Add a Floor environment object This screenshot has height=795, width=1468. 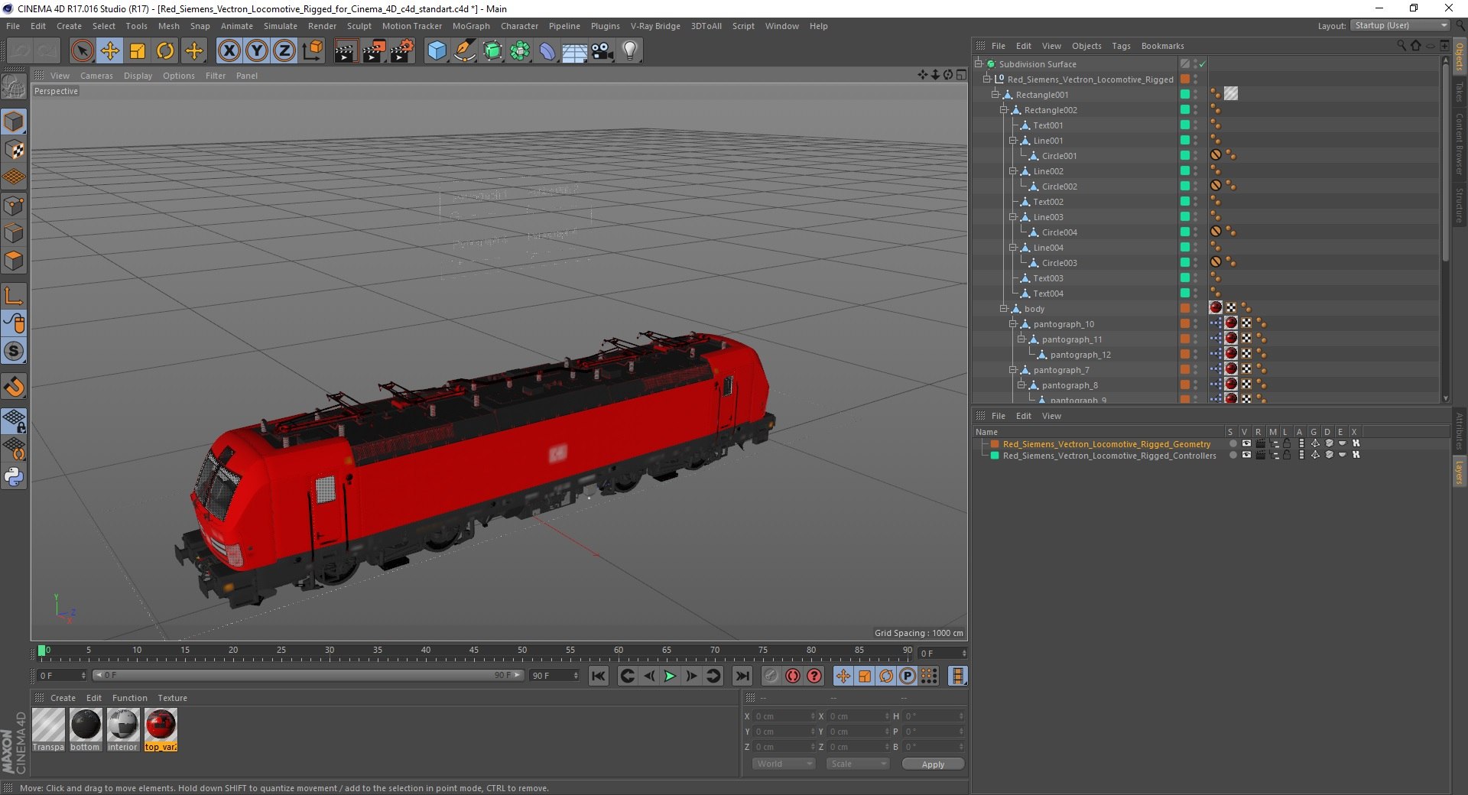coord(575,51)
